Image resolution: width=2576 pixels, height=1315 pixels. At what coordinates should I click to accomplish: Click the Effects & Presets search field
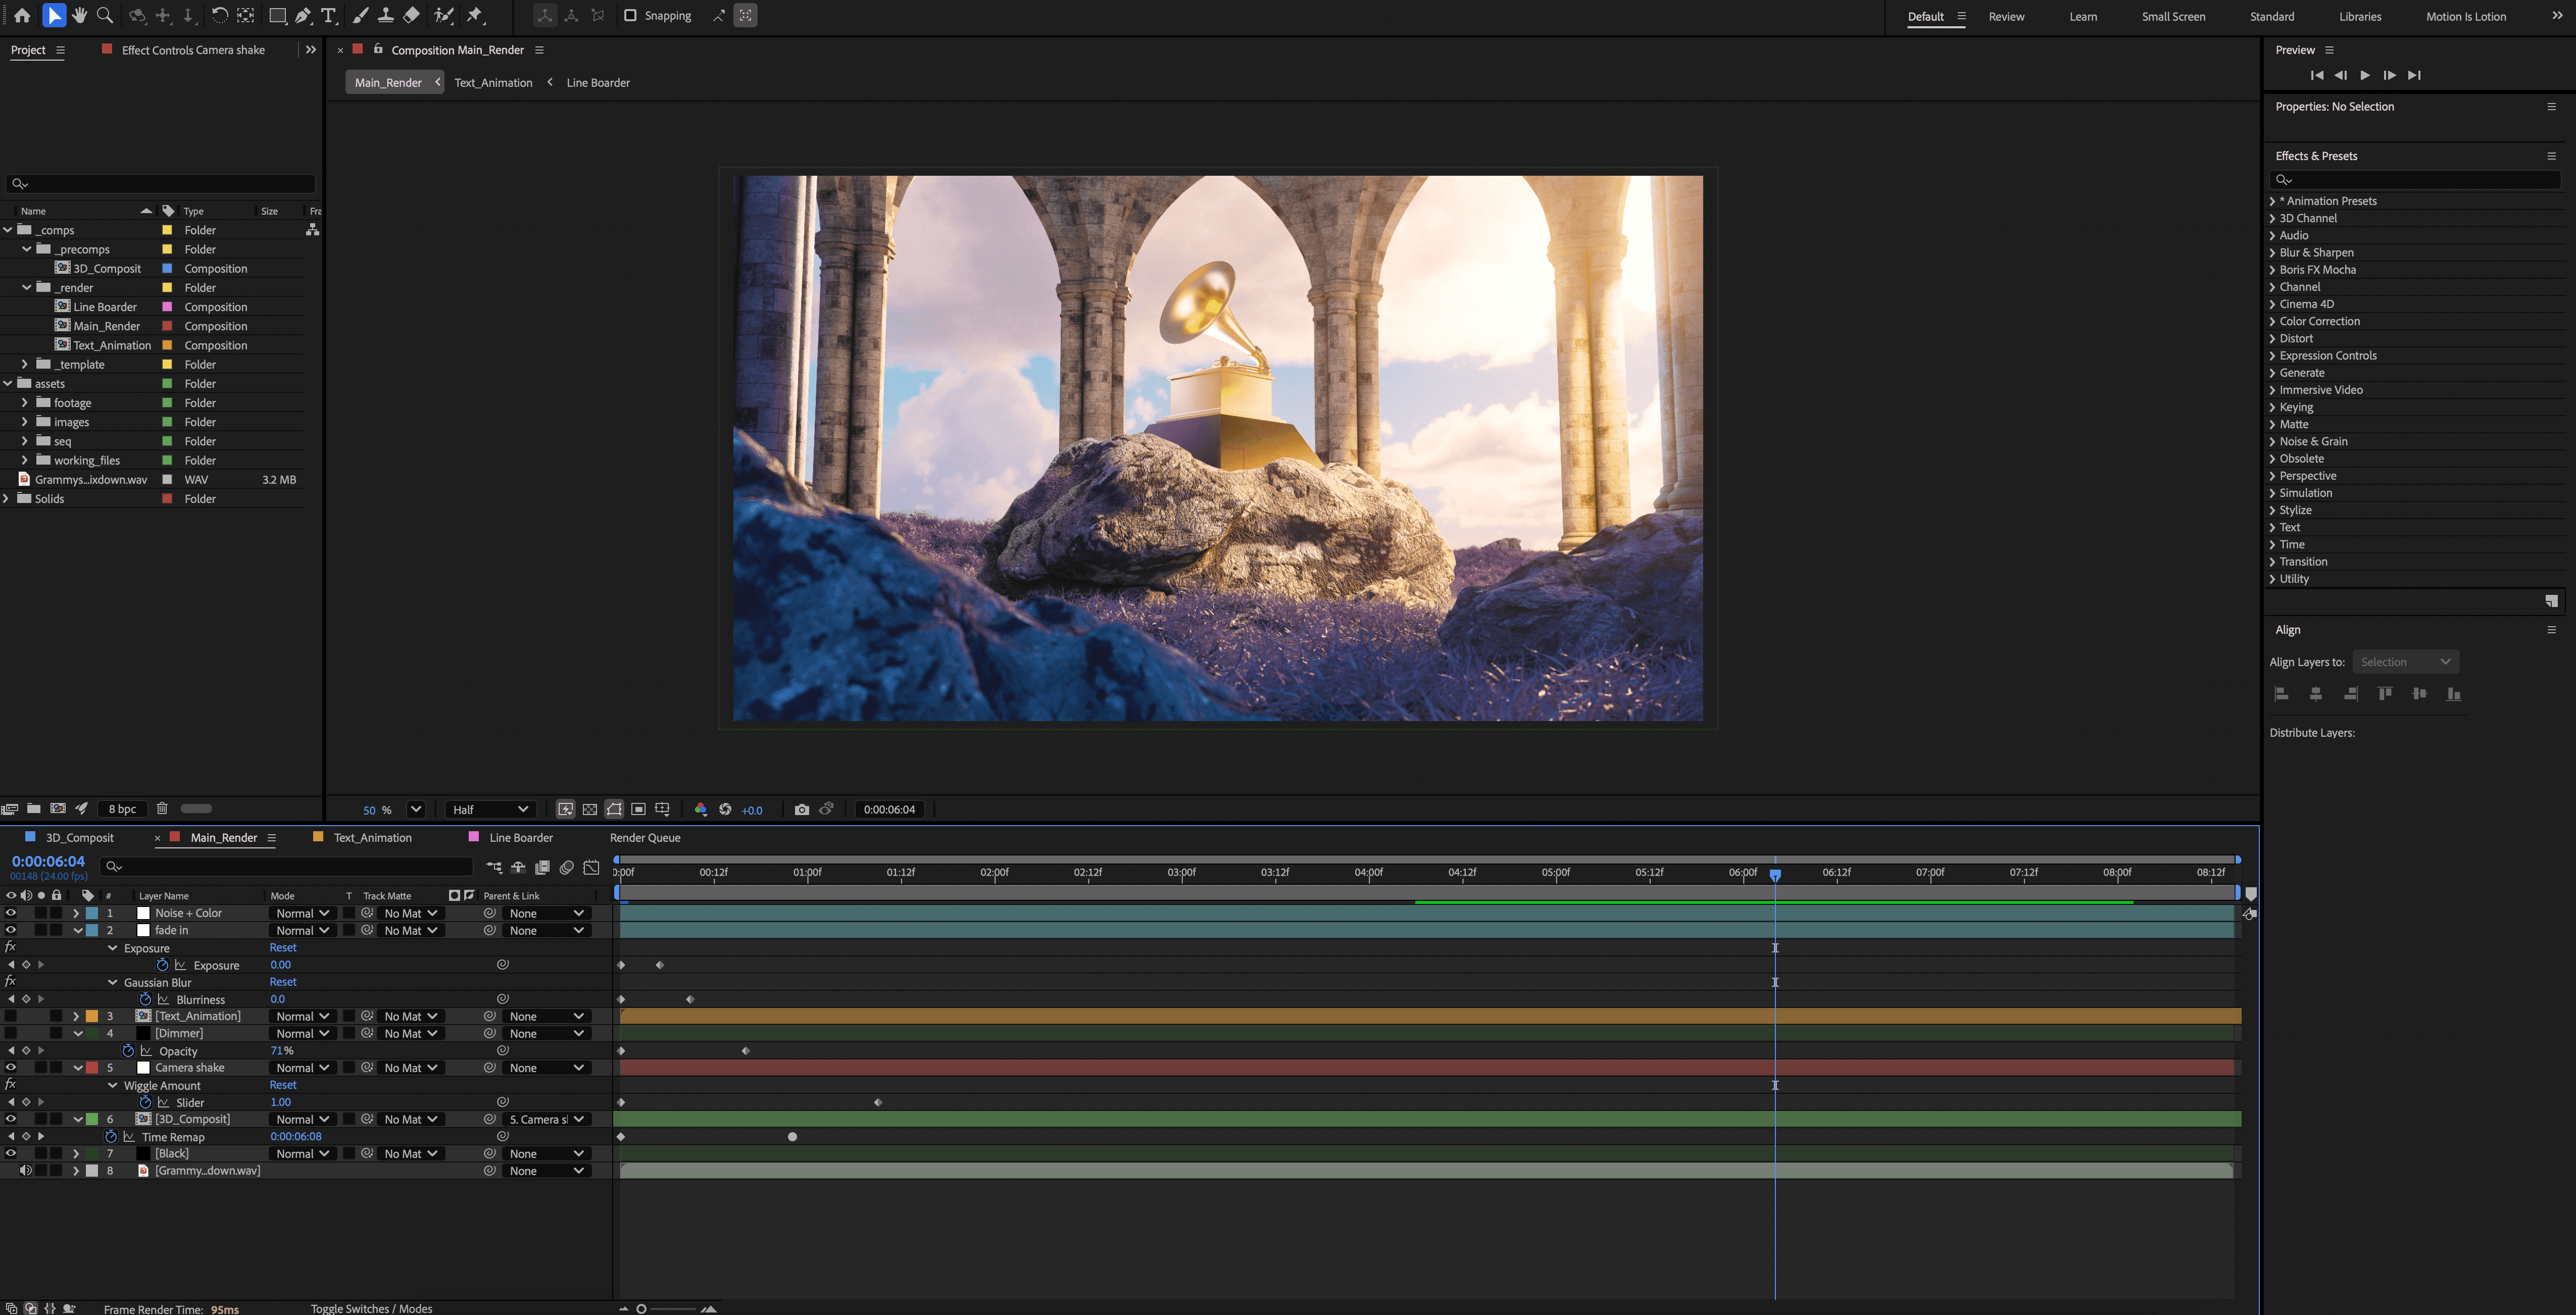click(2415, 180)
